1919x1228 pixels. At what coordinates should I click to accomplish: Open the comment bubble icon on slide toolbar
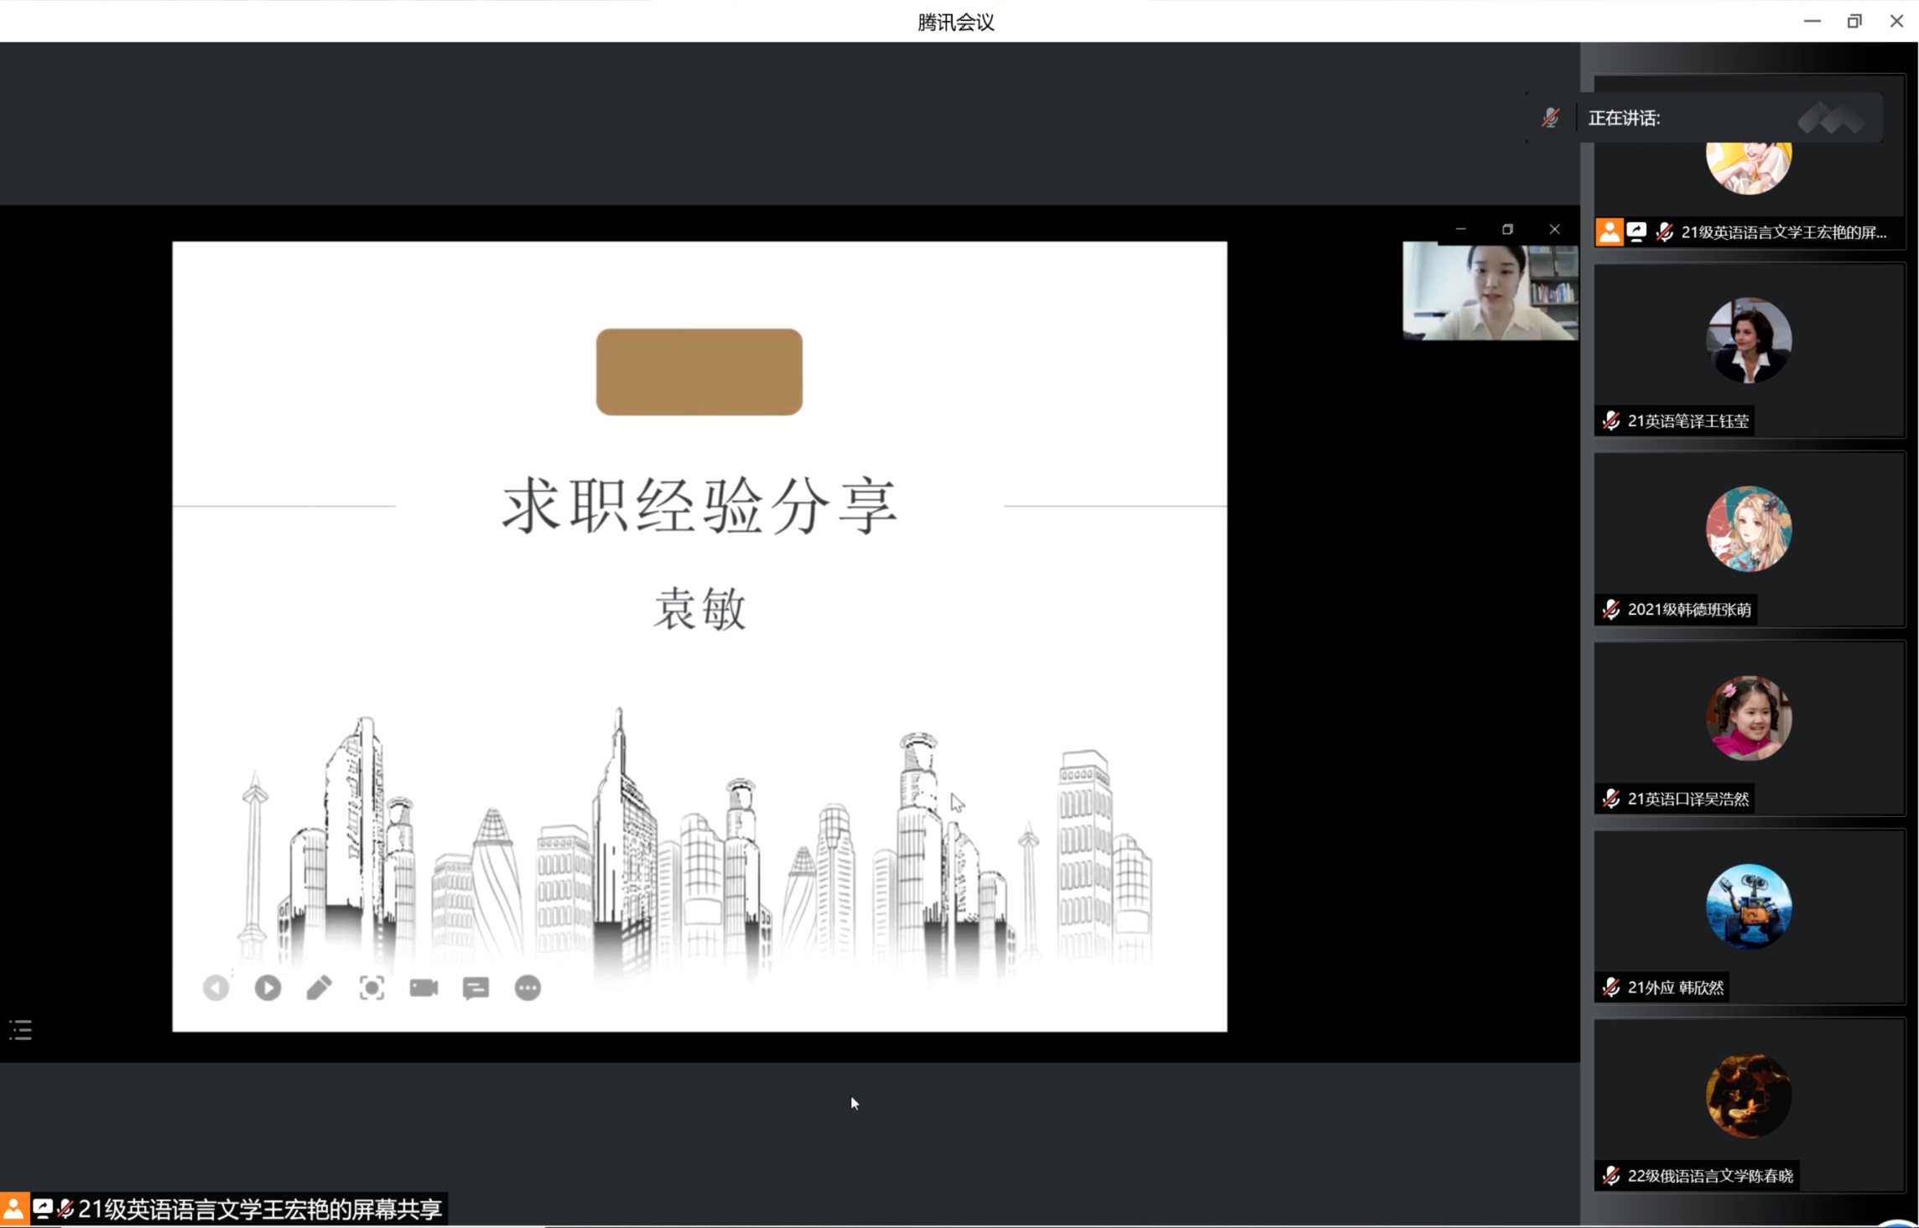click(476, 988)
